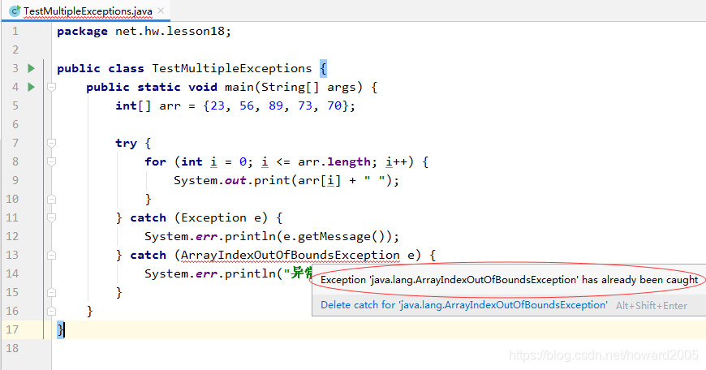Image resolution: width=706 pixels, height=370 pixels.
Task: Click 'e.getMessage()' on line 12
Action: coord(334,236)
